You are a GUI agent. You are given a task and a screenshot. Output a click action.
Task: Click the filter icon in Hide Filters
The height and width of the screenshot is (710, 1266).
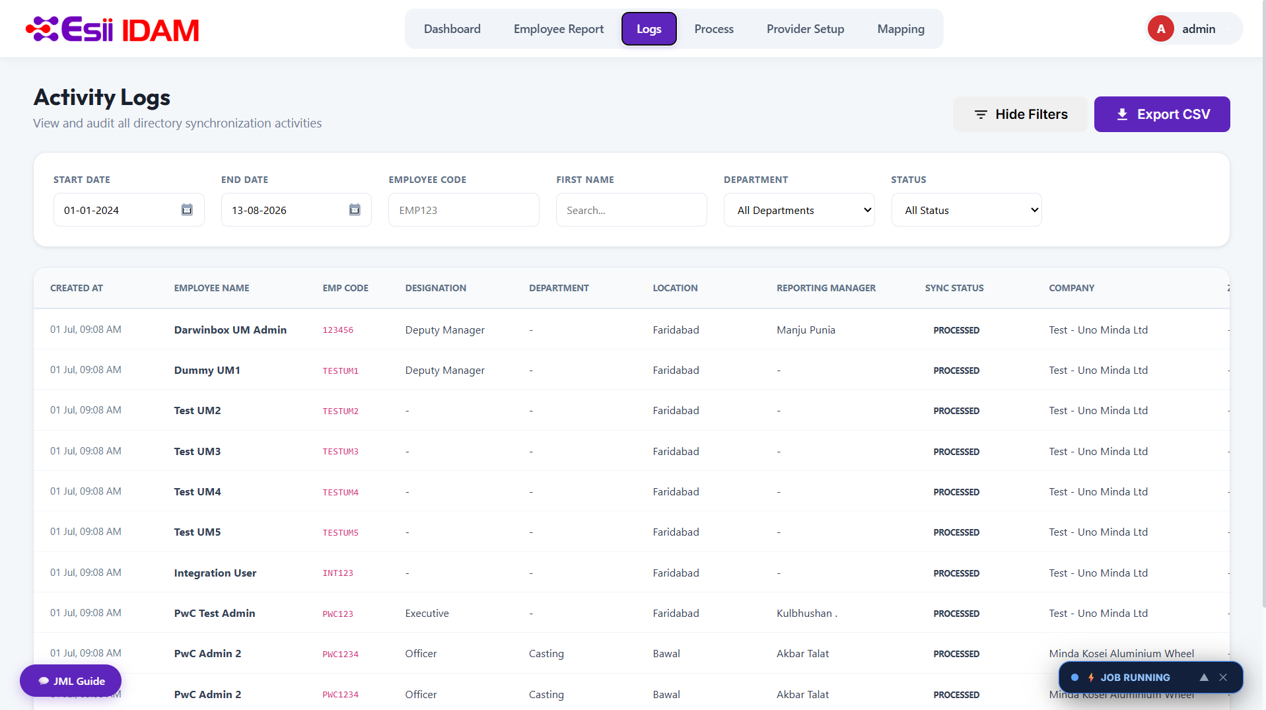click(981, 114)
